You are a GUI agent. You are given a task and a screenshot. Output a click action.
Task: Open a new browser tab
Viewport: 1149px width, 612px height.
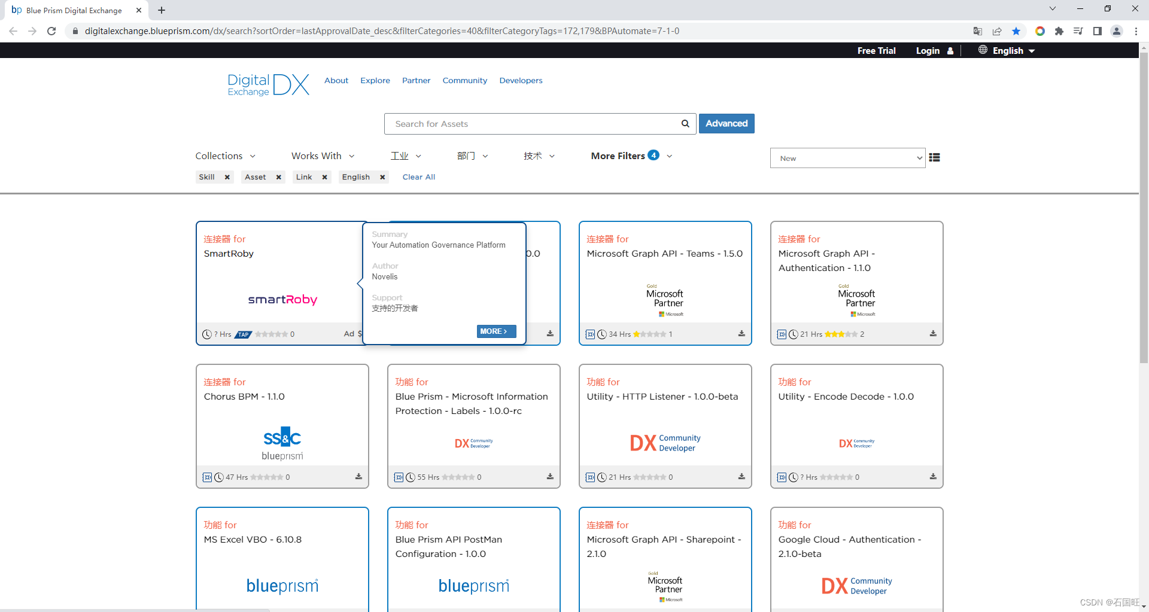(x=162, y=10)
